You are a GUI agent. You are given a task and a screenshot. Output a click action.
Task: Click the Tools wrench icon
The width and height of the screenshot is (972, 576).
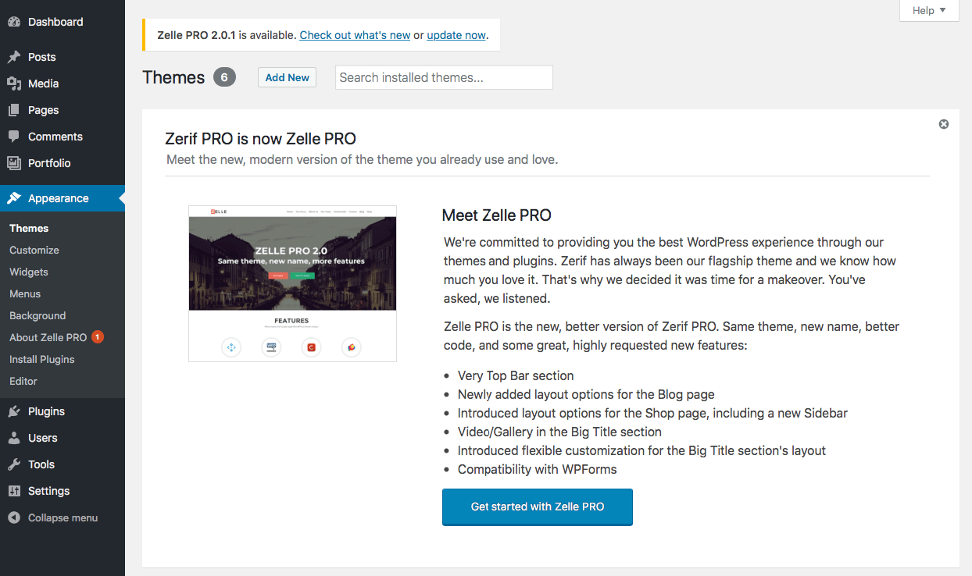click(14, 464)
